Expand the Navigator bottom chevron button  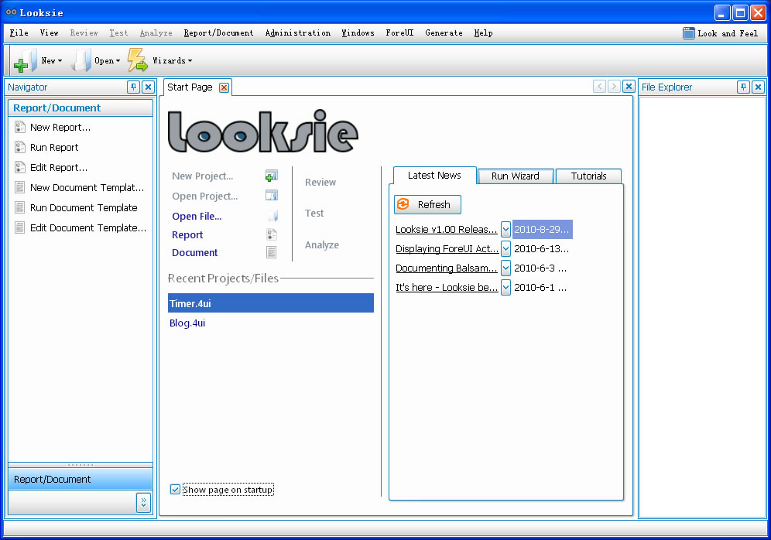click(143, 503)
